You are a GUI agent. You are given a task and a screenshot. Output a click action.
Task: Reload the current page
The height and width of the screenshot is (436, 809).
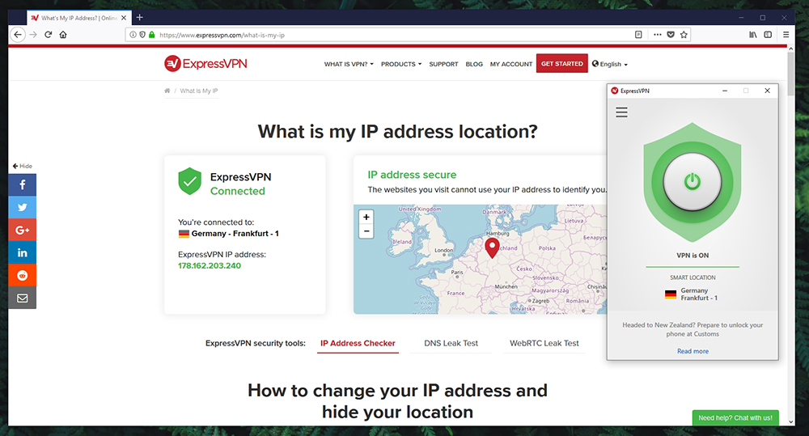(x=48, y=35)
